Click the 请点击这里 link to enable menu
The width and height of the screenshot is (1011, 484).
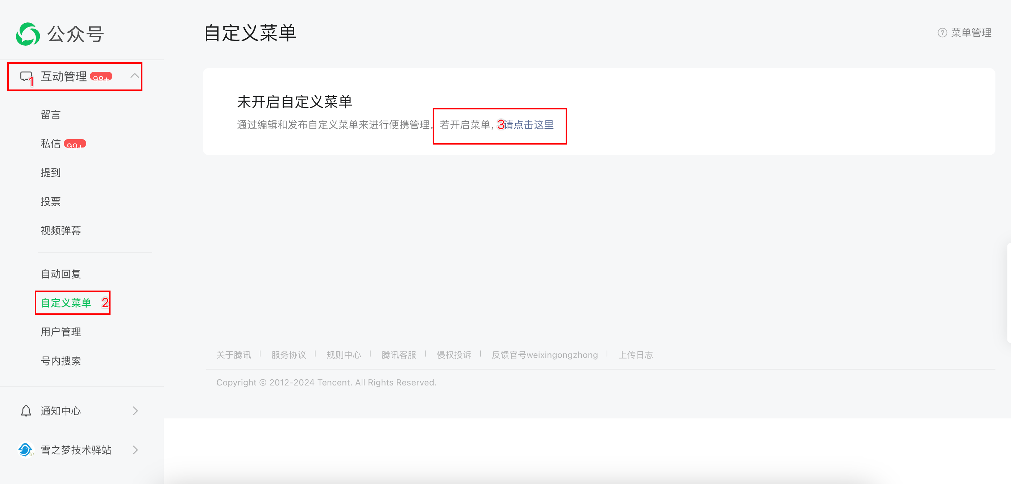[x=529, y=125]
